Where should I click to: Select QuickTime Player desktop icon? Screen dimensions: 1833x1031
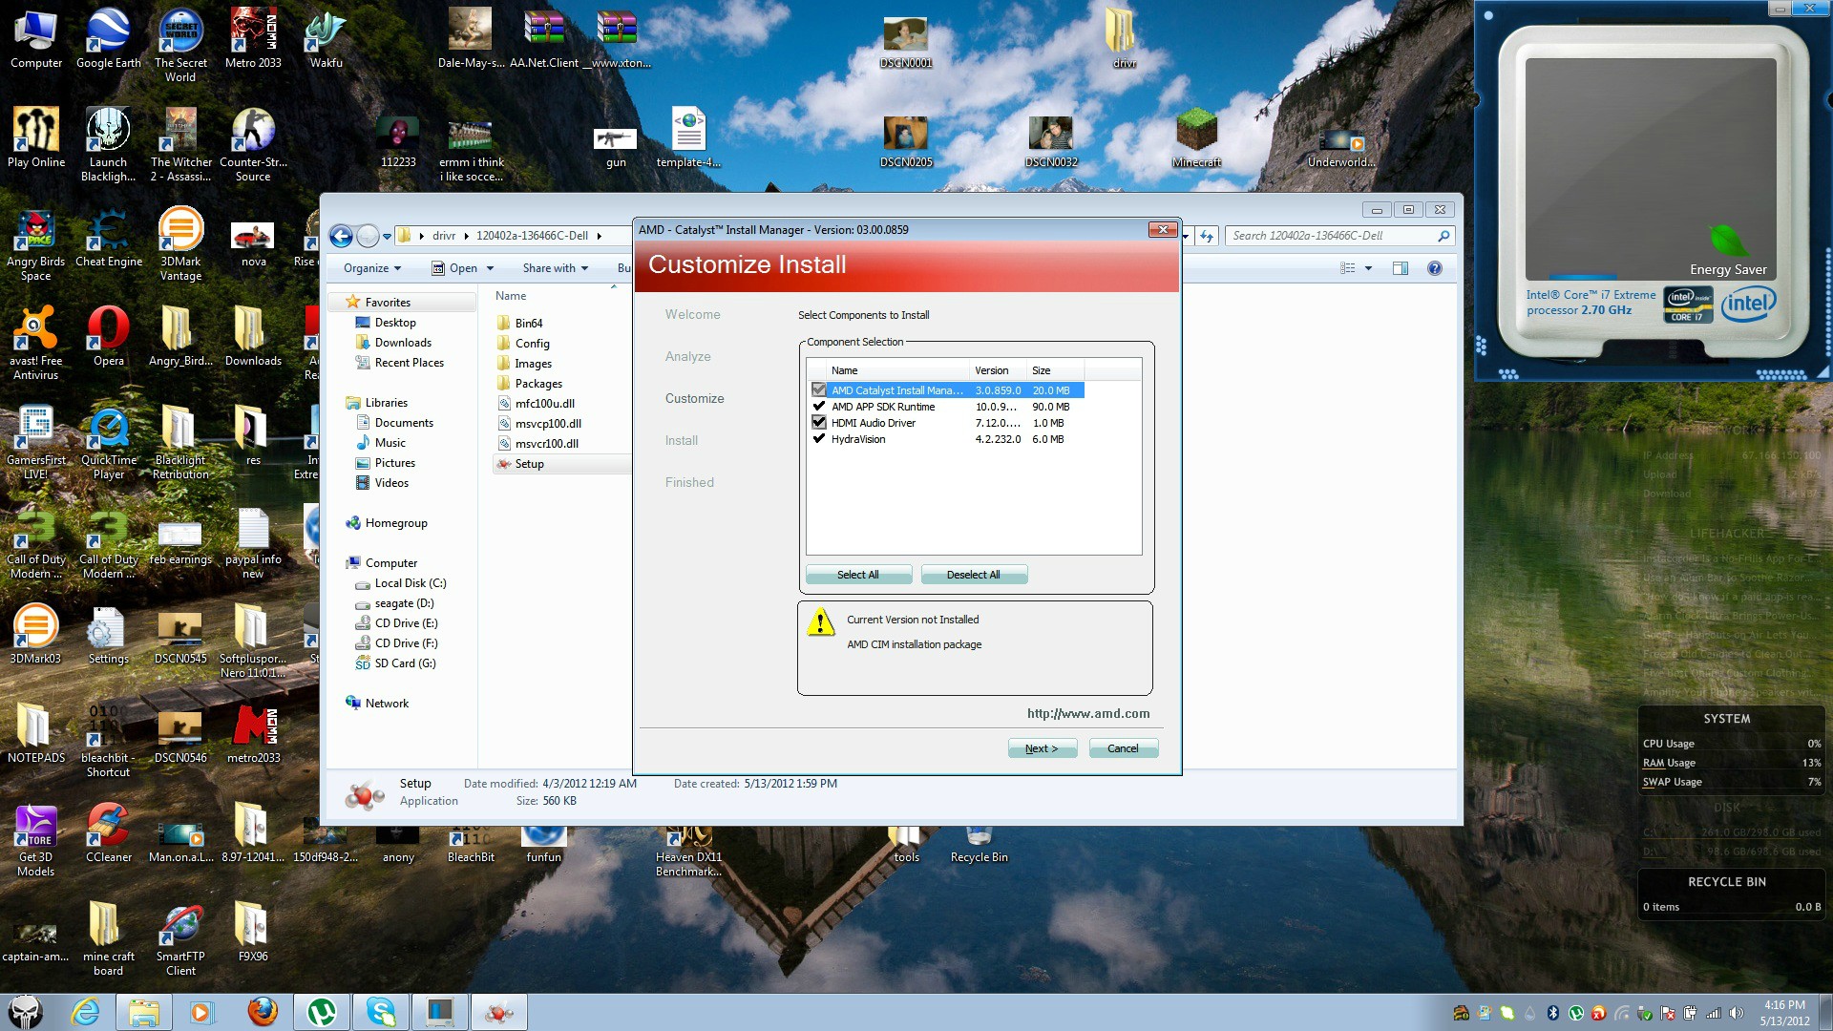click(x=108, y=443)
